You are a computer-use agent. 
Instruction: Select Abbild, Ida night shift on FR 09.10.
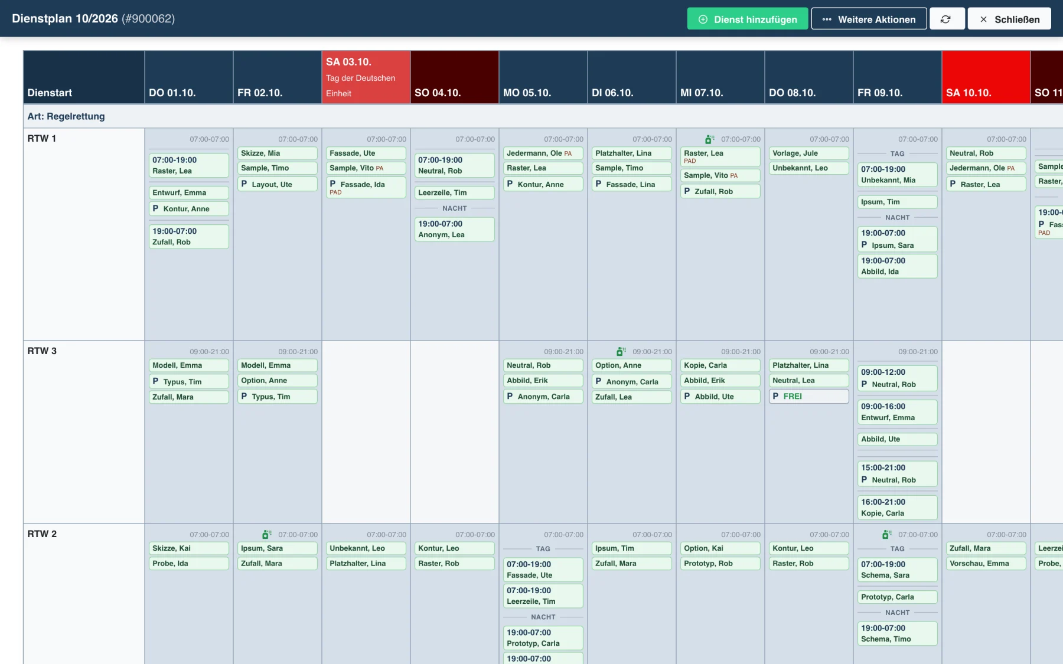[897, 266]
